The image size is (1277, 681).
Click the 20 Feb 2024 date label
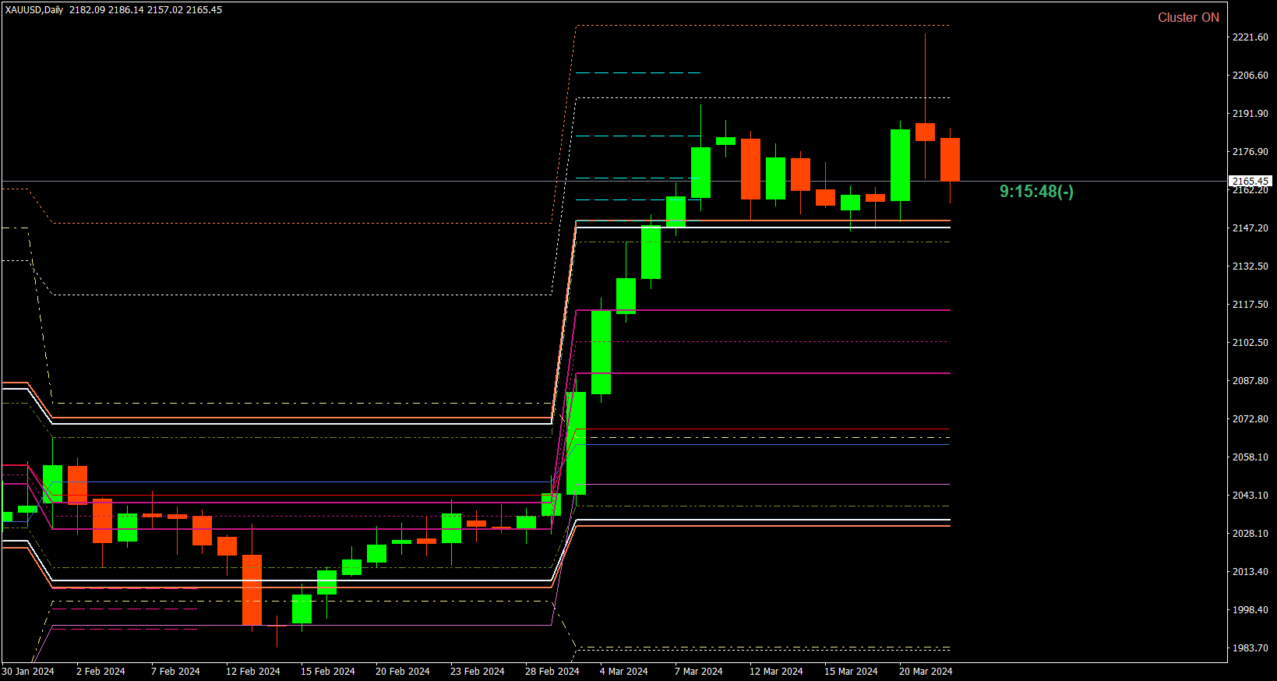[x=403, y=672]
